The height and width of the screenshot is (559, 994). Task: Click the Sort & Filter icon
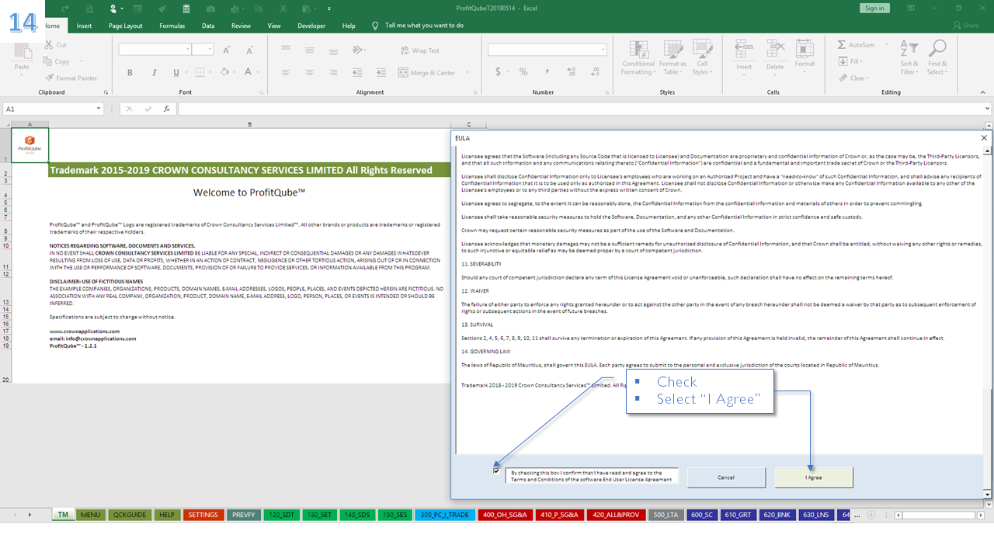[909, 49]
